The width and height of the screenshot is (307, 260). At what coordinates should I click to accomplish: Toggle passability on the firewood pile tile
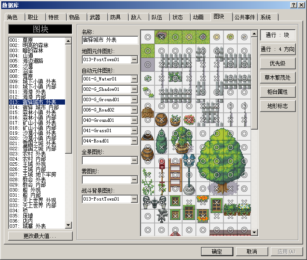click(x=148, y=106)
